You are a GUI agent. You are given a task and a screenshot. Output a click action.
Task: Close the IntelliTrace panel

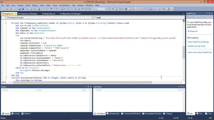(x=212, y=13)
